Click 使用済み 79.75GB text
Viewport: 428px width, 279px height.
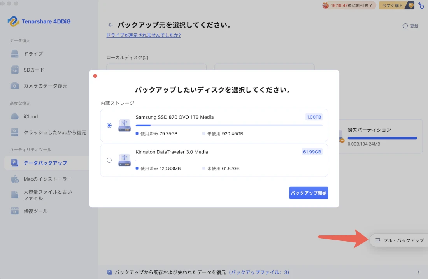[x=159, y=134]
